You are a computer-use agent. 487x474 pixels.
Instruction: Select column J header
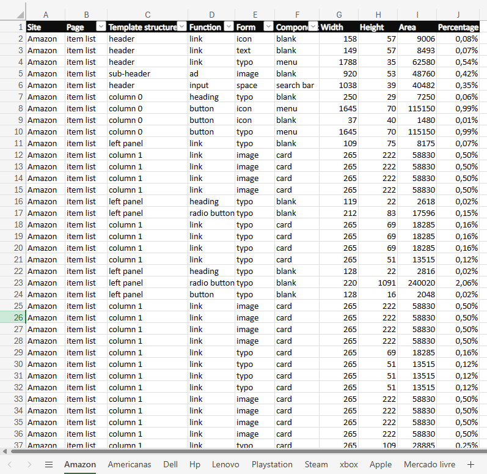pyautogui.click(x=458, y=15)
